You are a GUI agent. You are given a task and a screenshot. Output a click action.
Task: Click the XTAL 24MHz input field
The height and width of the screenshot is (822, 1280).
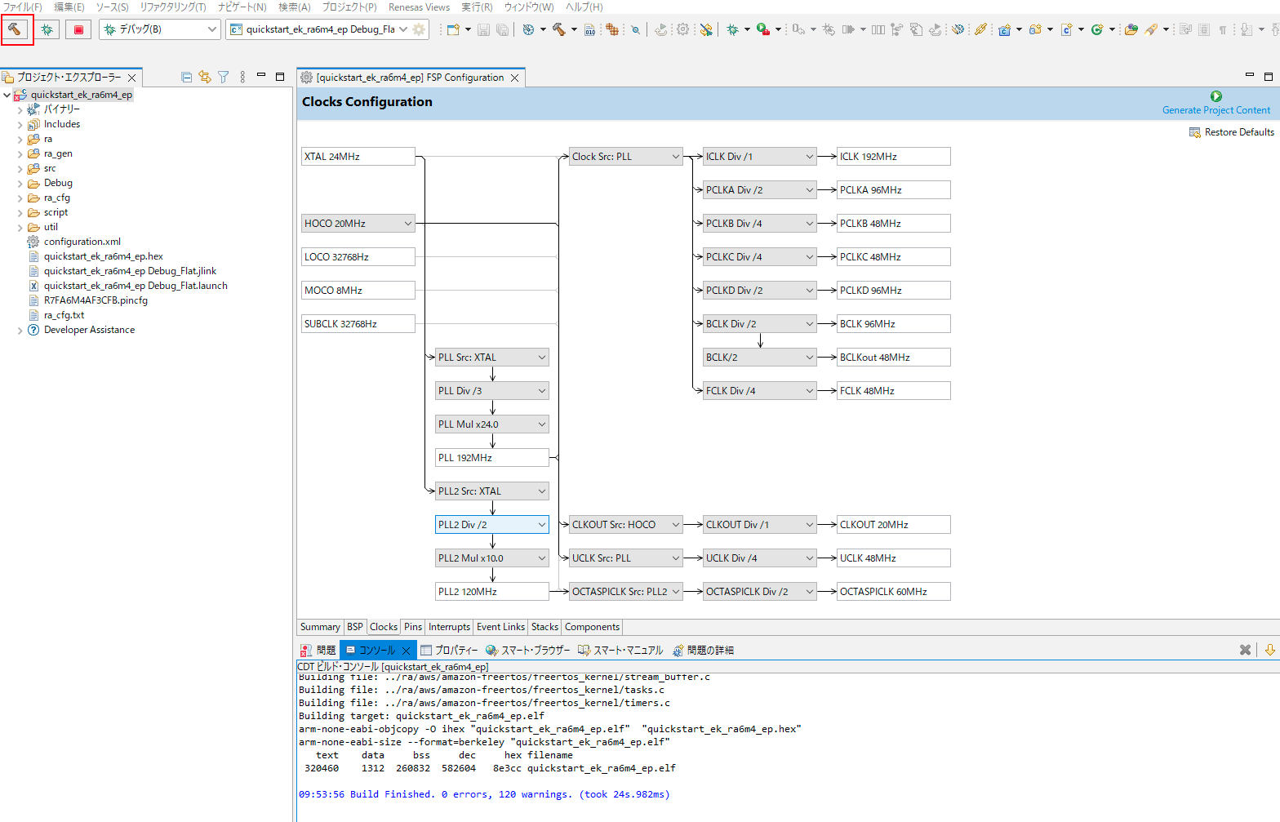pyautogui.click(x=358, y=157)
